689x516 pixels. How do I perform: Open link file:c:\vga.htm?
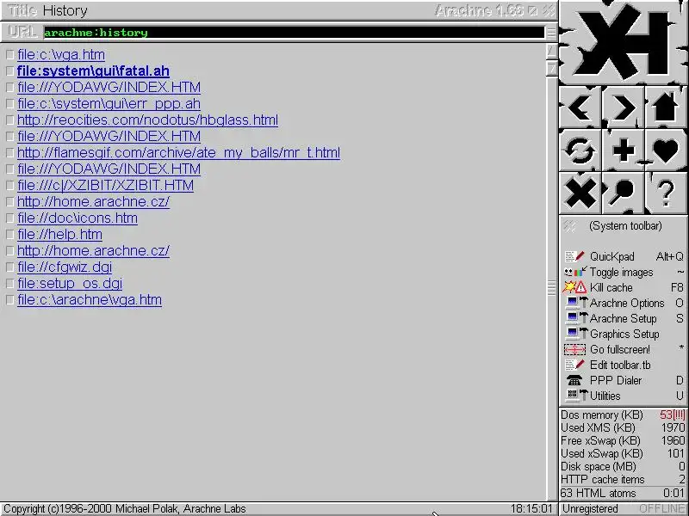click(61, 55)
